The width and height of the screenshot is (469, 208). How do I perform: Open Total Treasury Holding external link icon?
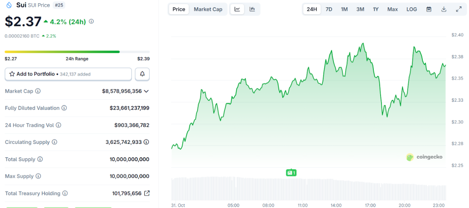147,193
